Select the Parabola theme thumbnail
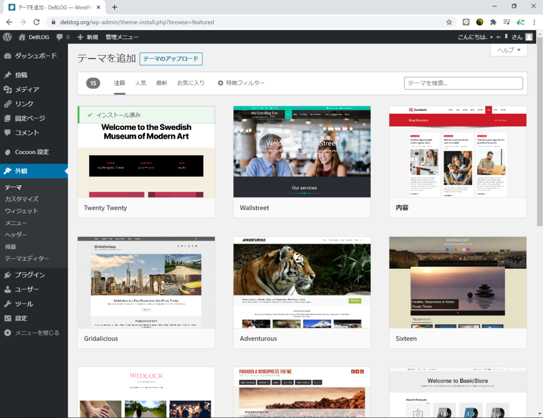Screen dimensions: 543x418 (302, 393)
